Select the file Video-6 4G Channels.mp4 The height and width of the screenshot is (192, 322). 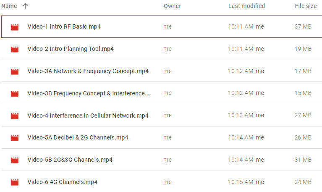tap(62, 182)
